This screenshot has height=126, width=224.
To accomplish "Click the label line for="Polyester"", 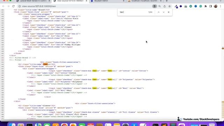I will point(55,82).
